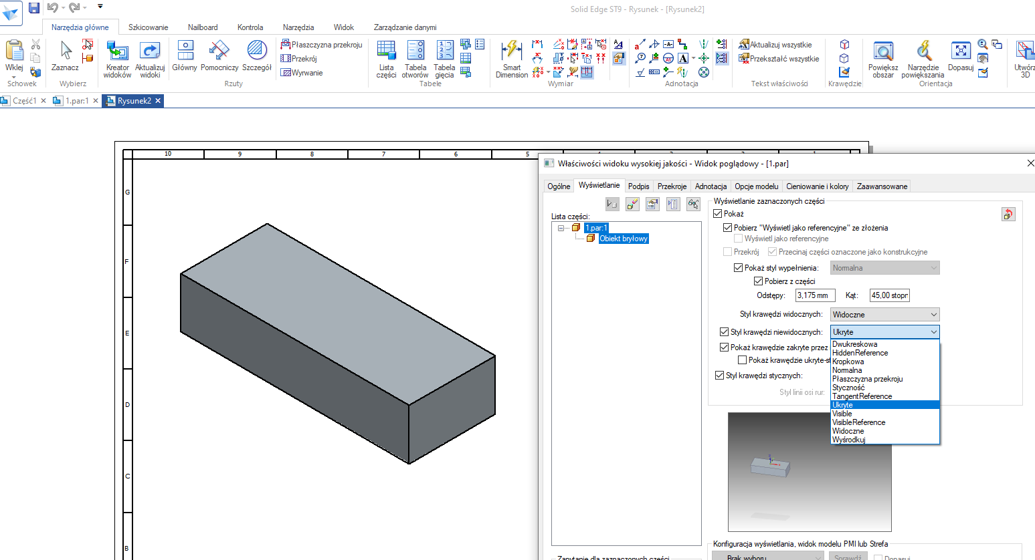The image size is (1035, 560).
Task: Select 1.par:1 in the parts list
Action: [596, 228]
